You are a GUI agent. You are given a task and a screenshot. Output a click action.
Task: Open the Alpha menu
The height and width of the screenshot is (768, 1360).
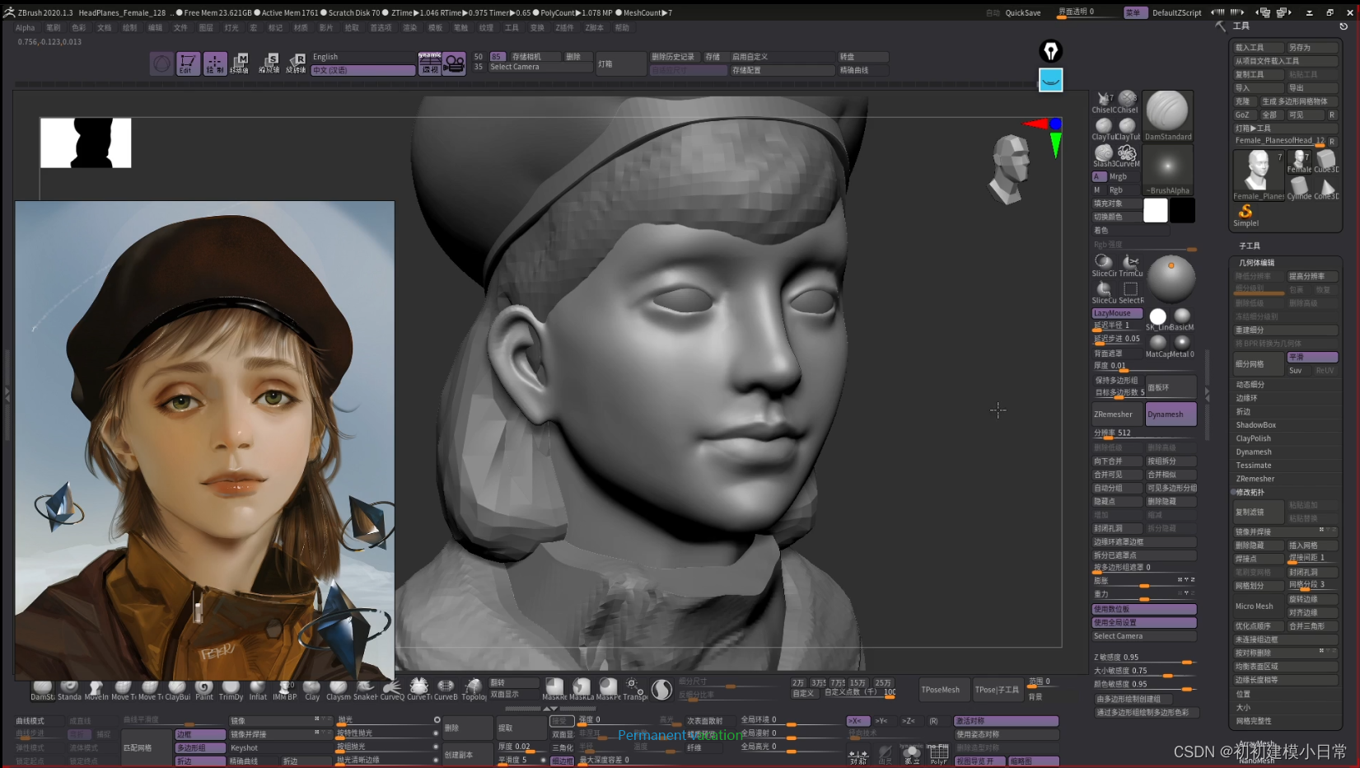click(25, 28)
